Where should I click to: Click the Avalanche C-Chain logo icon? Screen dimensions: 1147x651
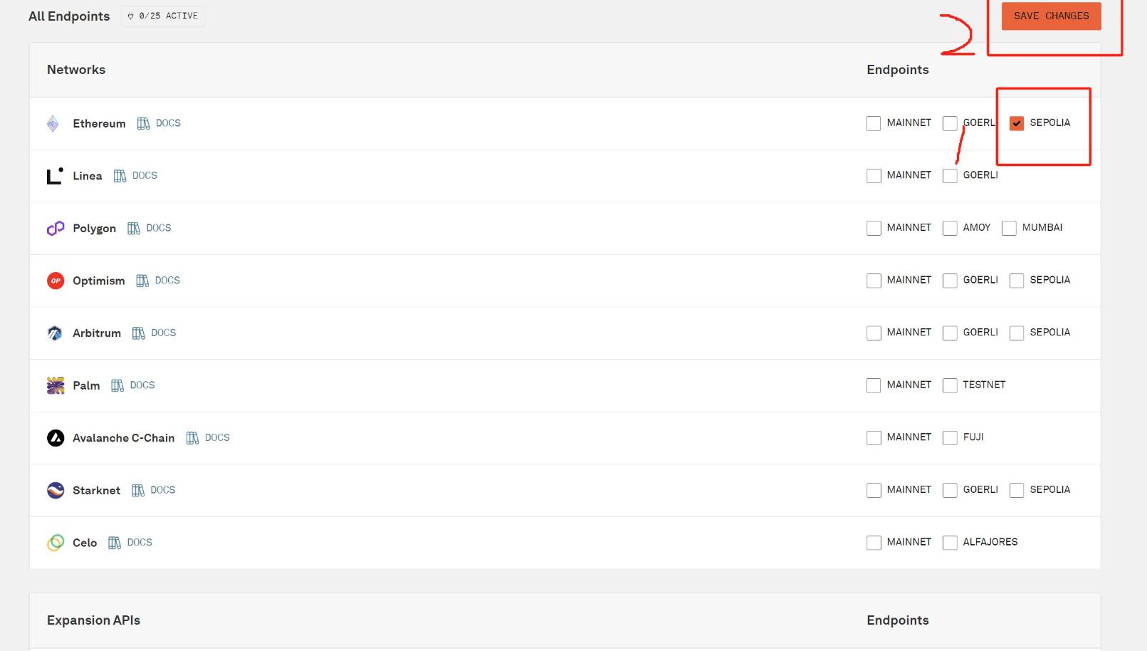56,438
